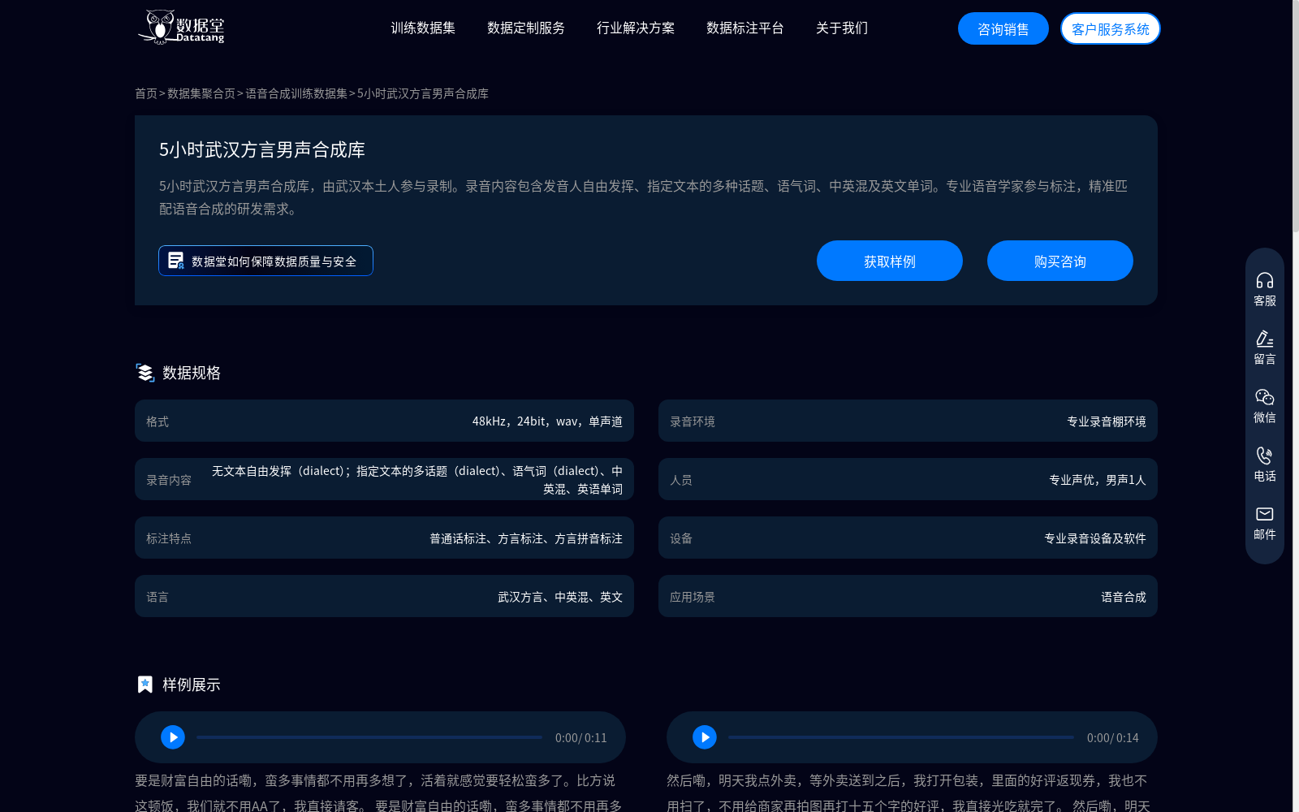Play the 0:14 audio sample
Image resolution: width=1299 pixels, height=812 pixels.
tap(705, 737)
